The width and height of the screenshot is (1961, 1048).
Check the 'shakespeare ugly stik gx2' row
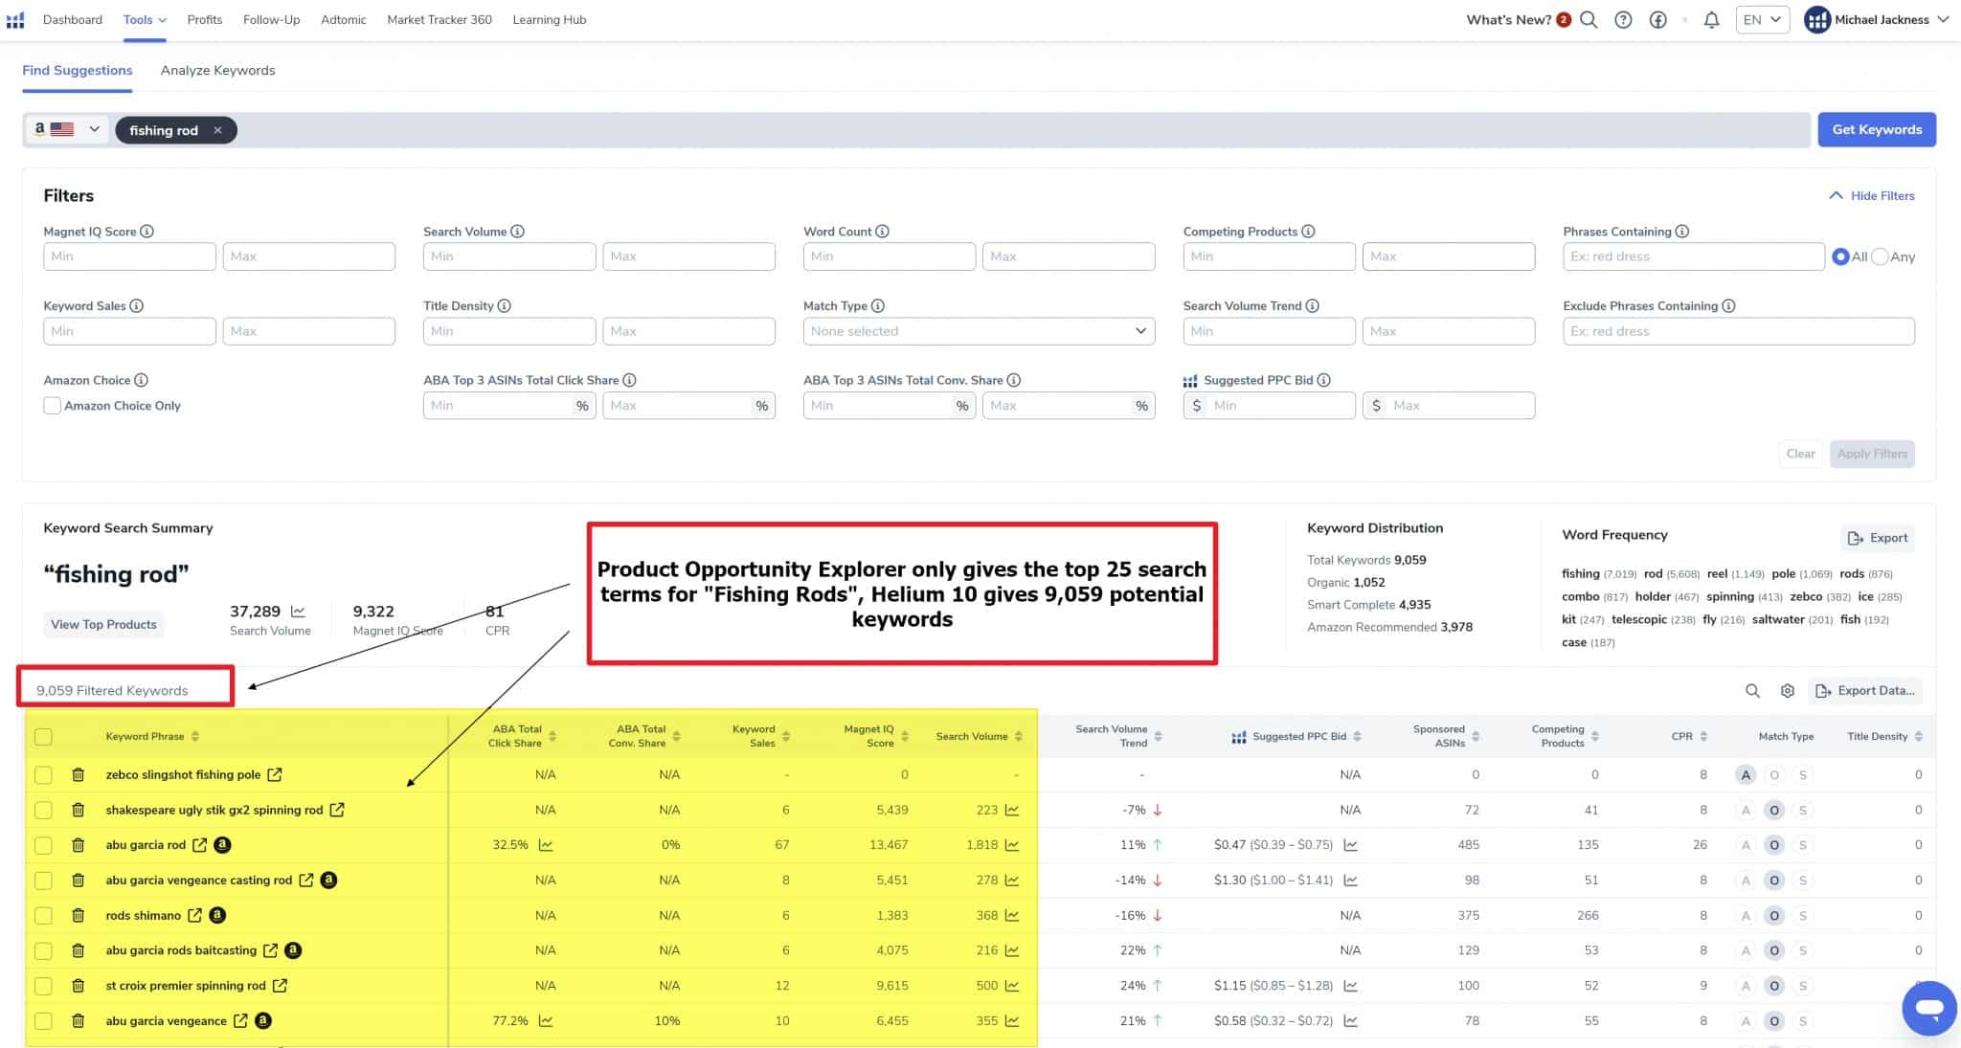click(x=43, y=810)
